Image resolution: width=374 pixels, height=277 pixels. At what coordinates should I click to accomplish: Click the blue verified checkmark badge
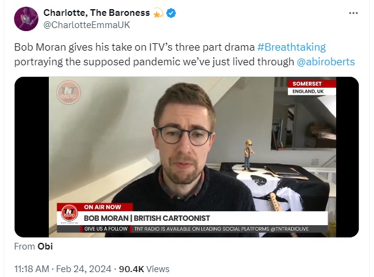click(x=171, y=13)
